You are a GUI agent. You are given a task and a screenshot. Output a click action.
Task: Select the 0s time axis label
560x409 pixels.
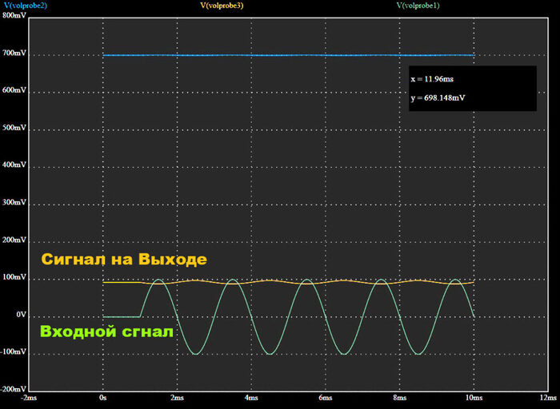tap(102, 398)
